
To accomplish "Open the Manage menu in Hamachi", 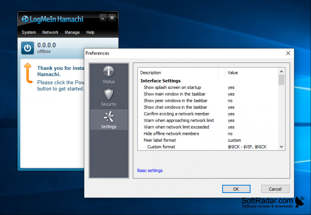I will 72,32.
